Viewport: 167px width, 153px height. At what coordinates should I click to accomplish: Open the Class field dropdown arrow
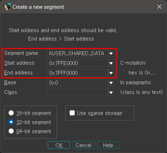click(111, 93)
